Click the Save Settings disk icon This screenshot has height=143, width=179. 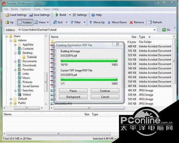click(x=31, y=15)
